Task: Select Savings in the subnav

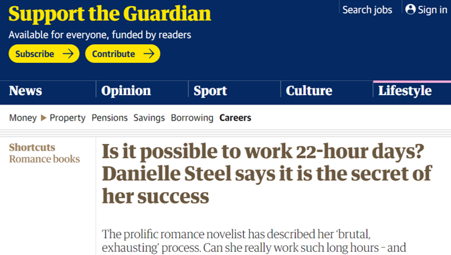Action: (149, 118)
